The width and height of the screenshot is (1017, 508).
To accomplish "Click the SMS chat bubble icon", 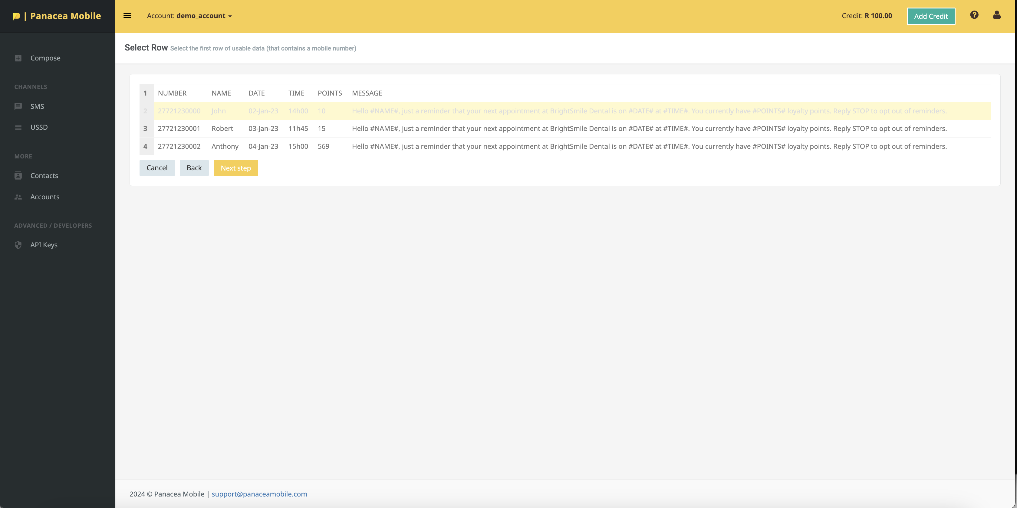I will pyautogui.click(x=18, y=106).
